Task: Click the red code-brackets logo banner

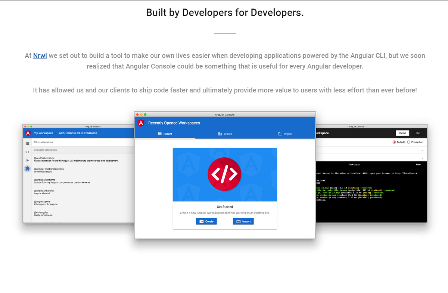Action: pyautogui.click(x=225, y=174)
